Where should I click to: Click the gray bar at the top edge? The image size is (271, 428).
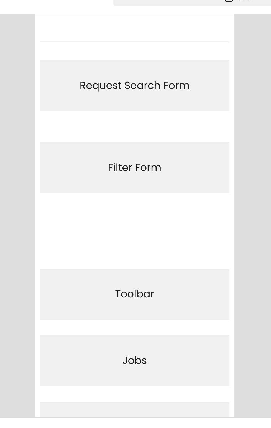coord(192,3)
